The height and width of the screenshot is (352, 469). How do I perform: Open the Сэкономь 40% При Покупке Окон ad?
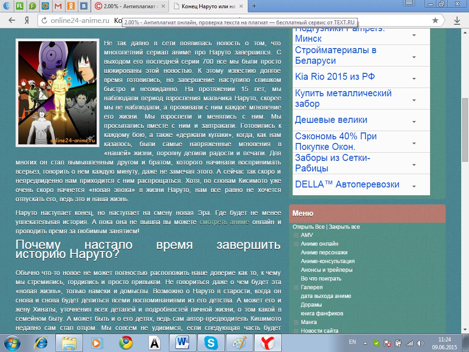pos(336,141)
